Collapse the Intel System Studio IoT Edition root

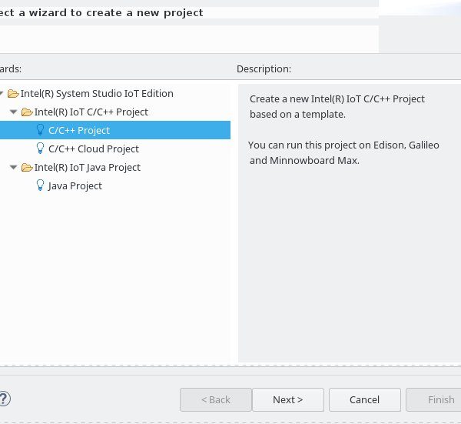(x=2, y=94)
